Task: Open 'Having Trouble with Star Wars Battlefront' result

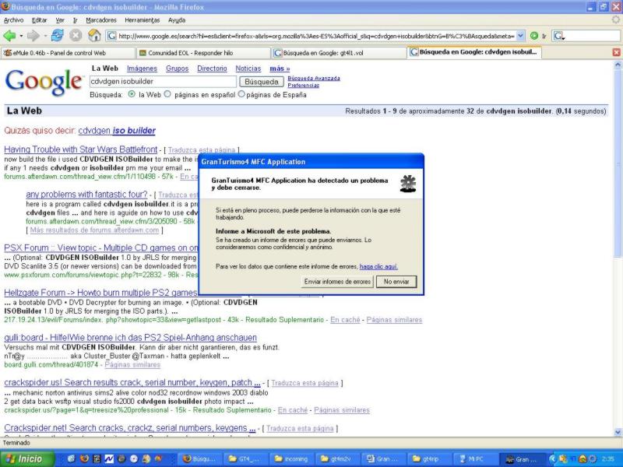Action: [81, 149]
